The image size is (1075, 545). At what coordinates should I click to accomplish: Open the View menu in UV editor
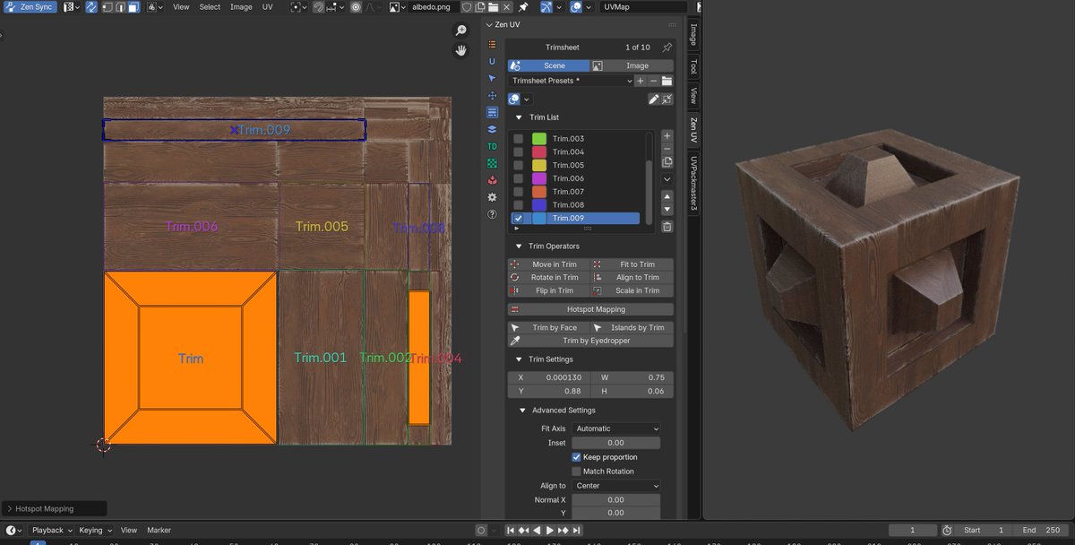[181, 6]
